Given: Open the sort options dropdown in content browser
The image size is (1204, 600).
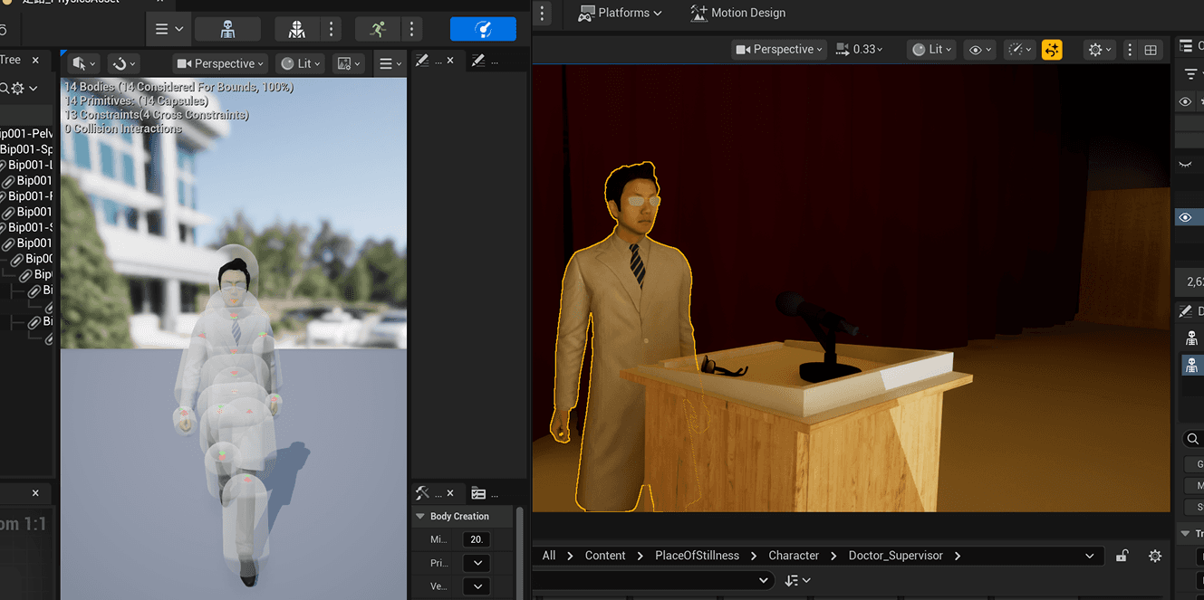Looking at the screenshot, I should click(797, 580).
